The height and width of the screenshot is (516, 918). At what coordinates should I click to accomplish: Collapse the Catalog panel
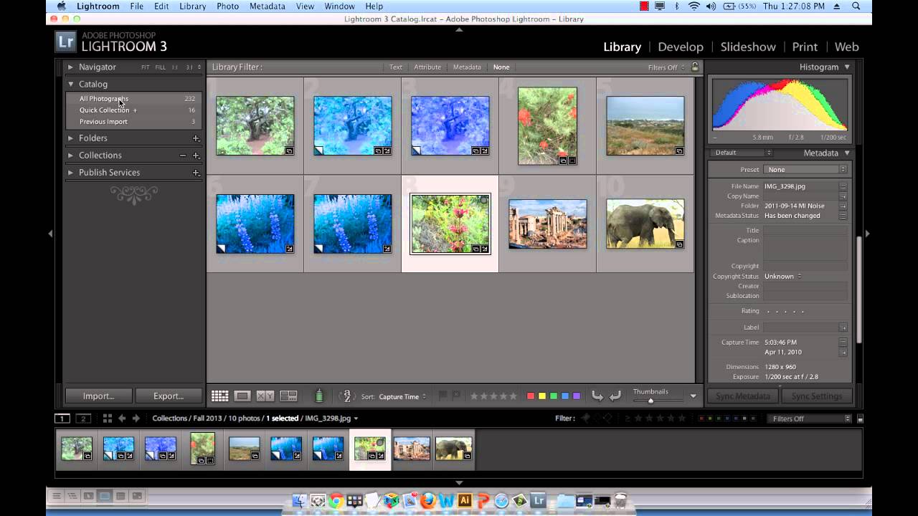click(70, 84)
